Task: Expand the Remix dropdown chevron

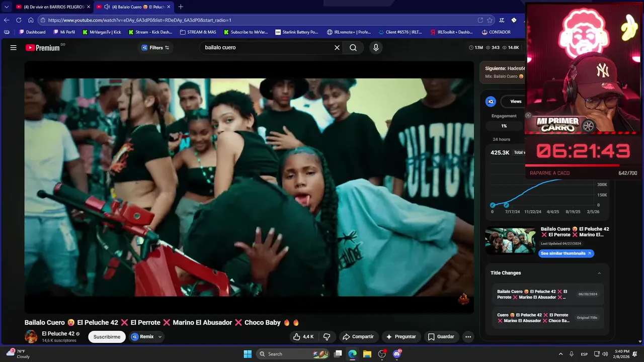Action: click(x=160, y=337)
